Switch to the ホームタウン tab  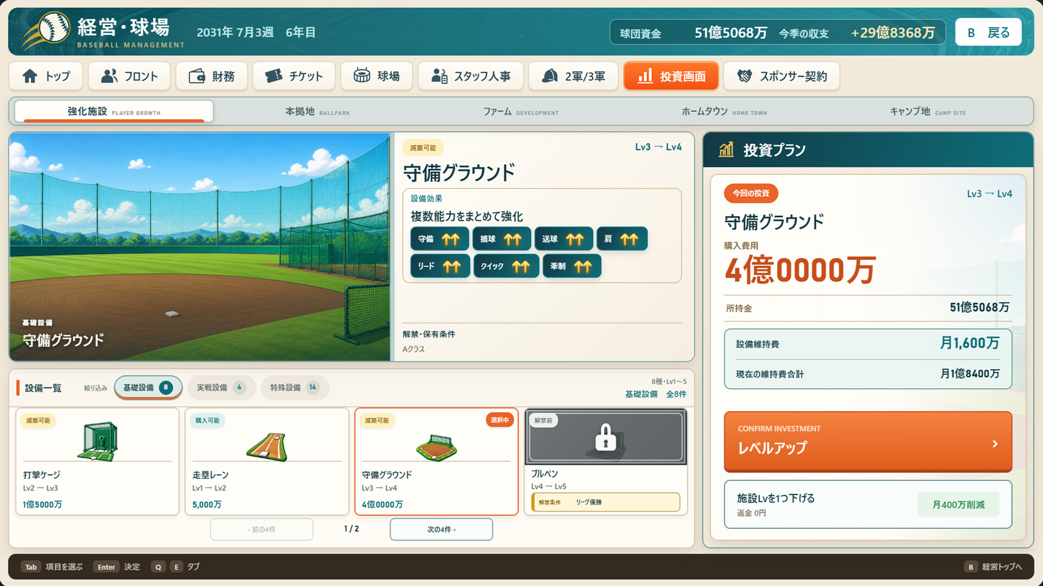724,111
